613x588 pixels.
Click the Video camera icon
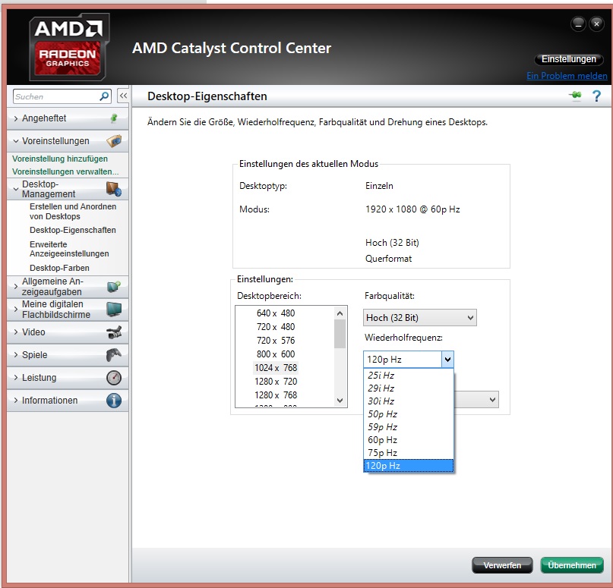(114, 332)
